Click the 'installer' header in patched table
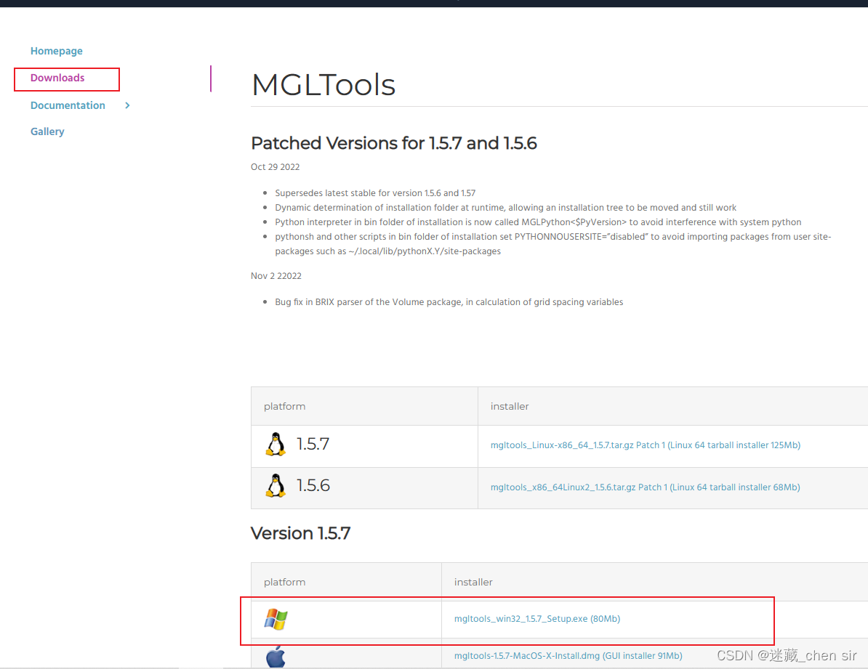This screenshot has height=669, width=868. click(510, 406)
